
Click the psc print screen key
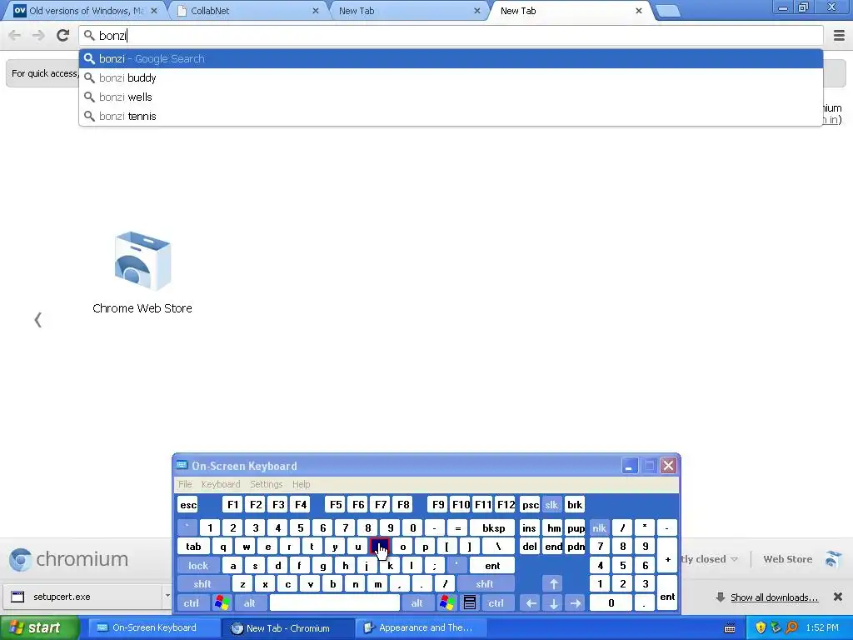tap(530, 504)
